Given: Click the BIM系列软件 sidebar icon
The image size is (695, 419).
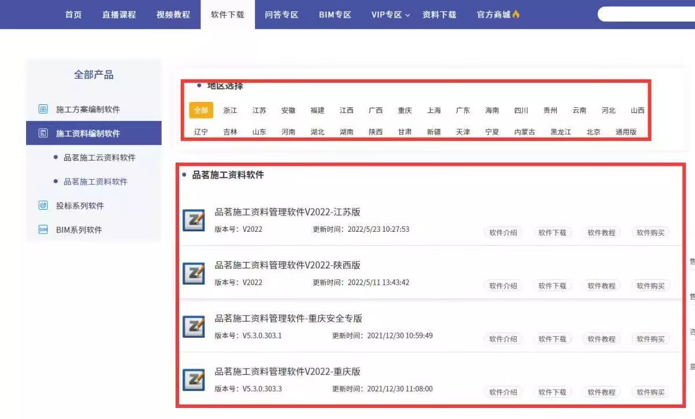Looking at the screenshot, I should pyautogui.click(x=43, y=229).
